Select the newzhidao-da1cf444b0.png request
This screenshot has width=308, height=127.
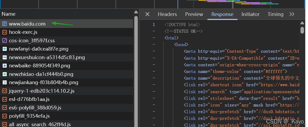pos(66,74)
